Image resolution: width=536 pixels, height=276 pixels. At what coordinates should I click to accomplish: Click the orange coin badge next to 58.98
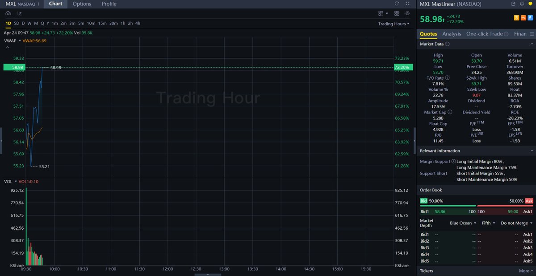coord(516,18)
